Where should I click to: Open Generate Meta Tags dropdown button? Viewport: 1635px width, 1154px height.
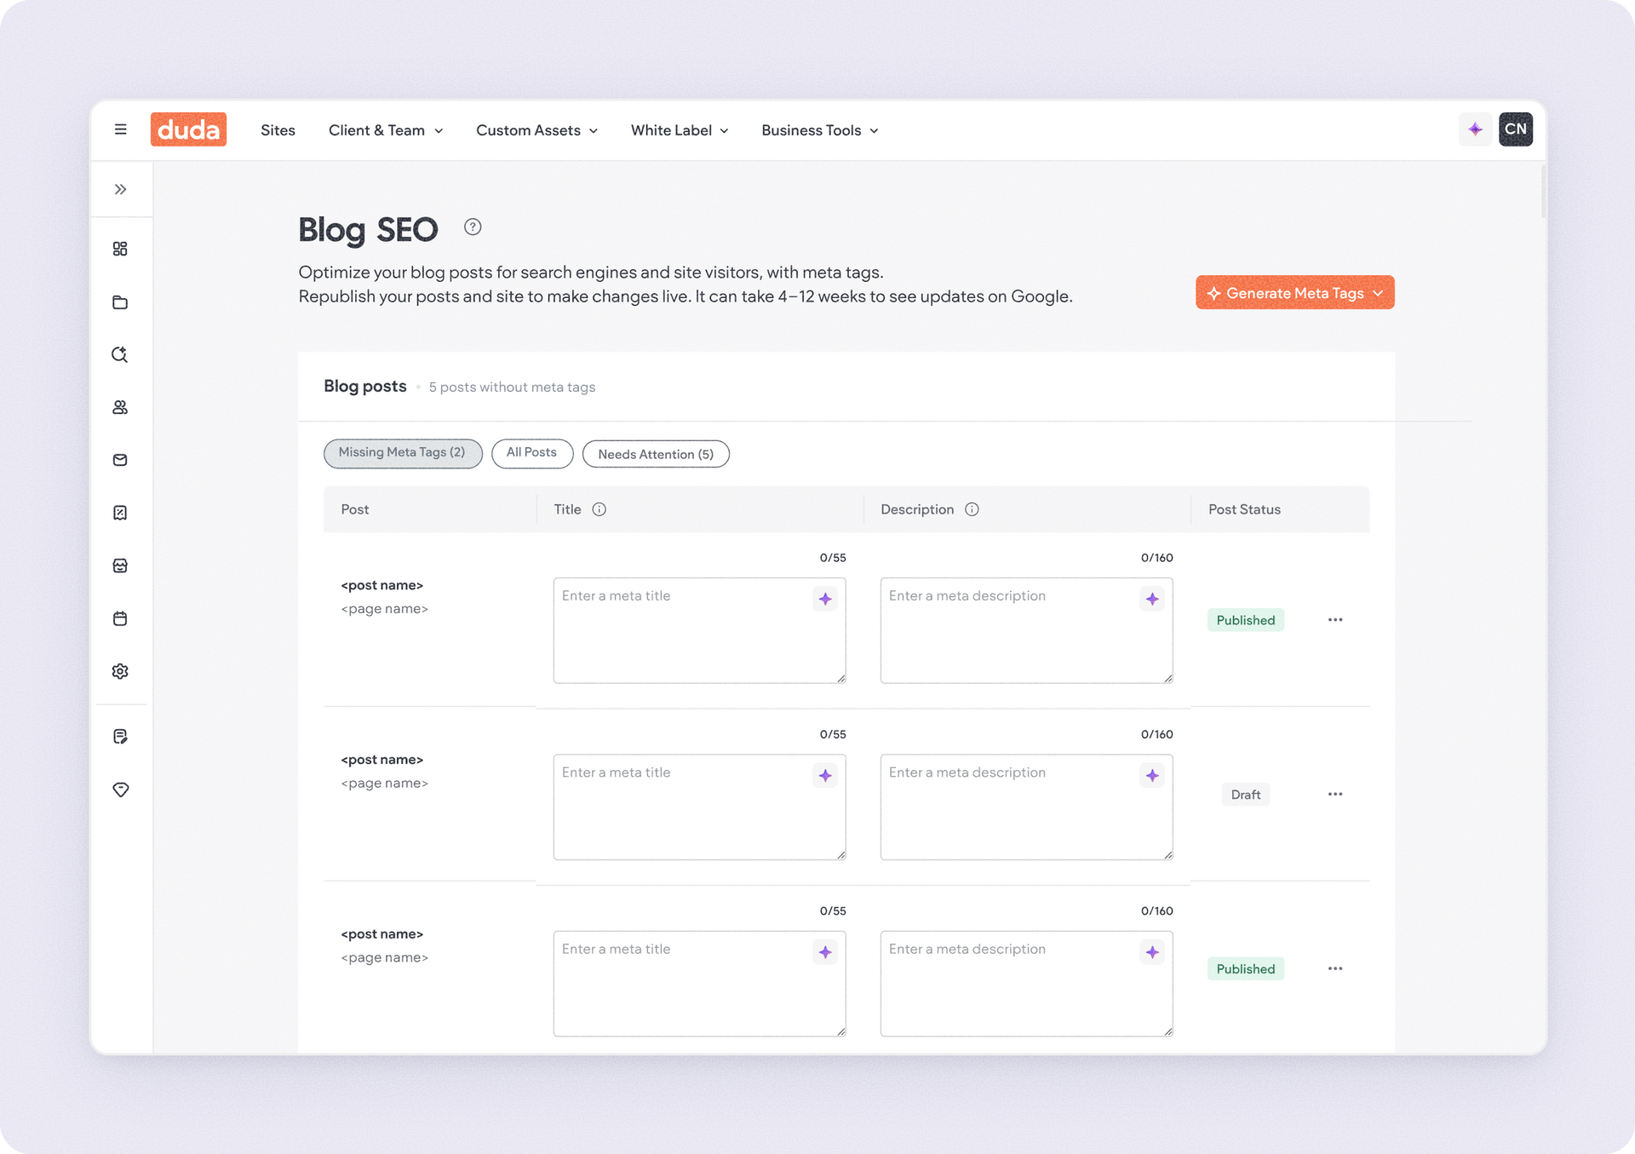[1294, 293]
